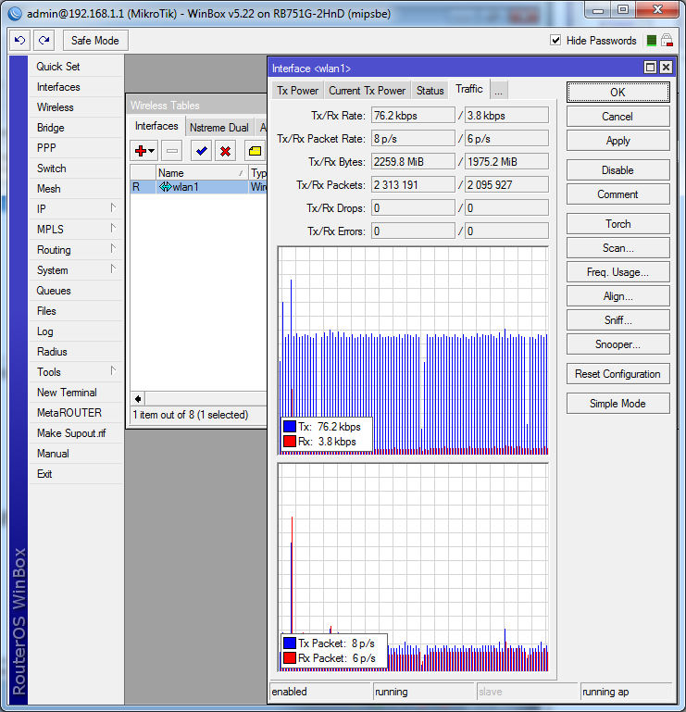Open the Snooper... tool
Image resolution: width=686 pixels, height=712 pixels.
(x=617, y=344)
